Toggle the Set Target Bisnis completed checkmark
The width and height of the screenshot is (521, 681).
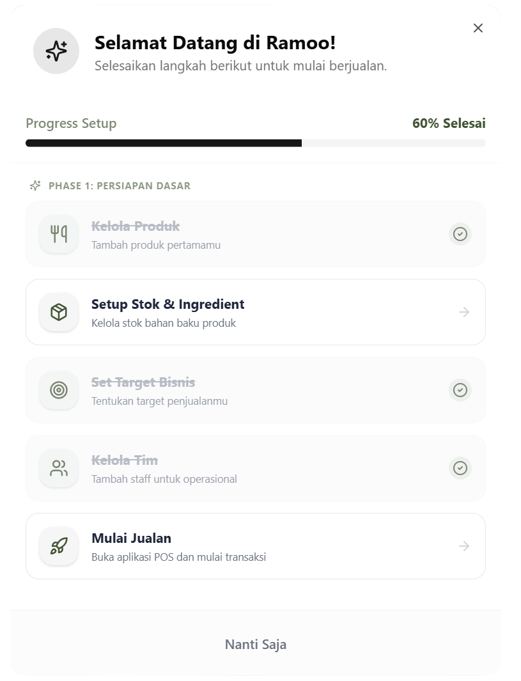(460, 390)
